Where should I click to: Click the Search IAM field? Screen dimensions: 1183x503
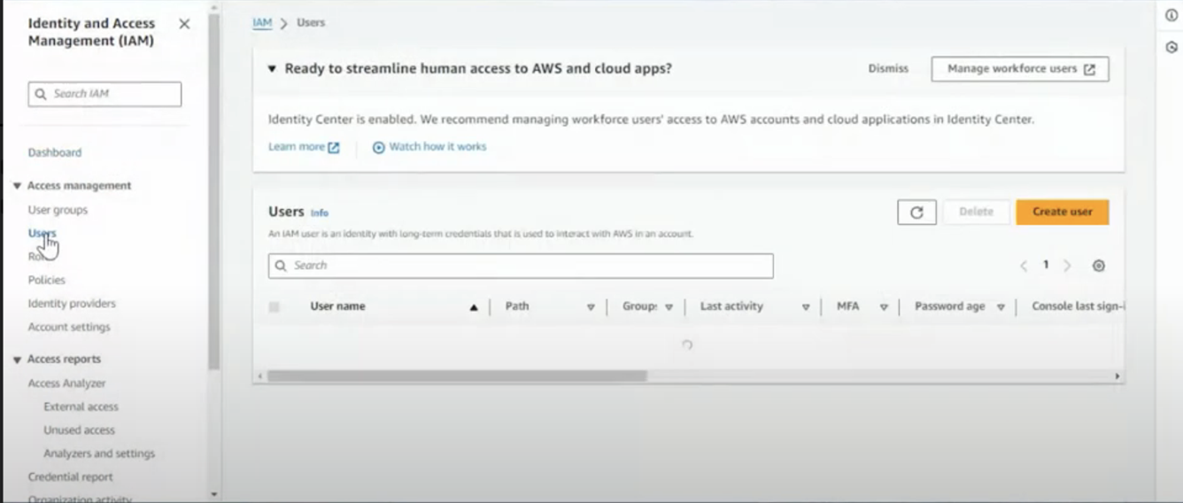(x=104, y=94)
